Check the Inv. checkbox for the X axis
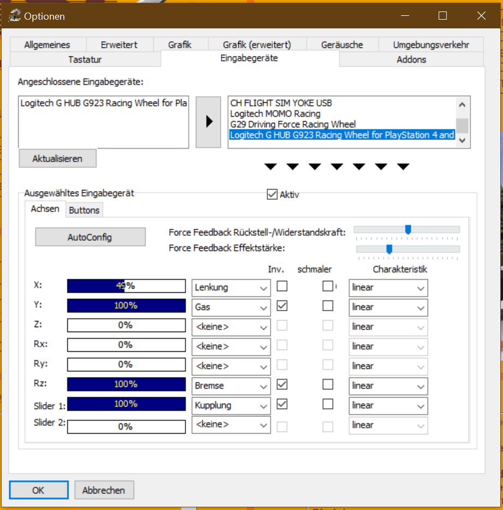 pos(282,286)
